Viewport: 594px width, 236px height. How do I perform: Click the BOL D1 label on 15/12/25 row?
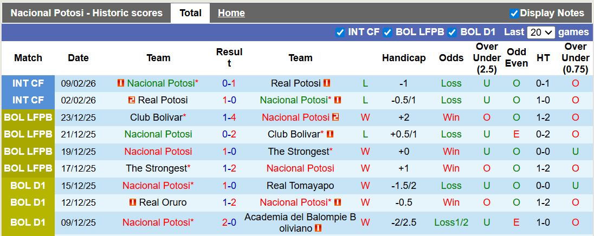point(28,186)
